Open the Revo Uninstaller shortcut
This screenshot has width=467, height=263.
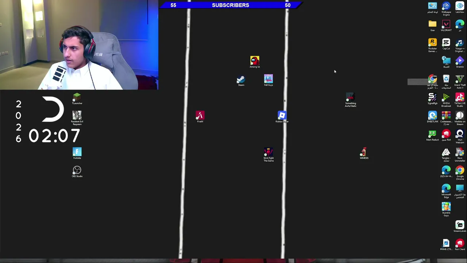click(460, 155)
